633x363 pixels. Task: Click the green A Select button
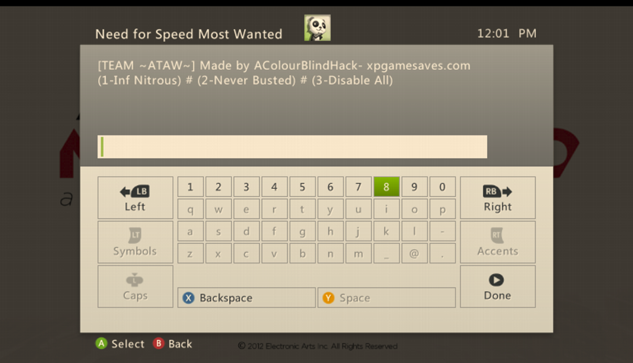[x=120, y=343]
